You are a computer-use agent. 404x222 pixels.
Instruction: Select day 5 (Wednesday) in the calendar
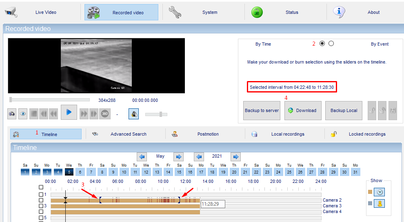[x=69, y=172]
